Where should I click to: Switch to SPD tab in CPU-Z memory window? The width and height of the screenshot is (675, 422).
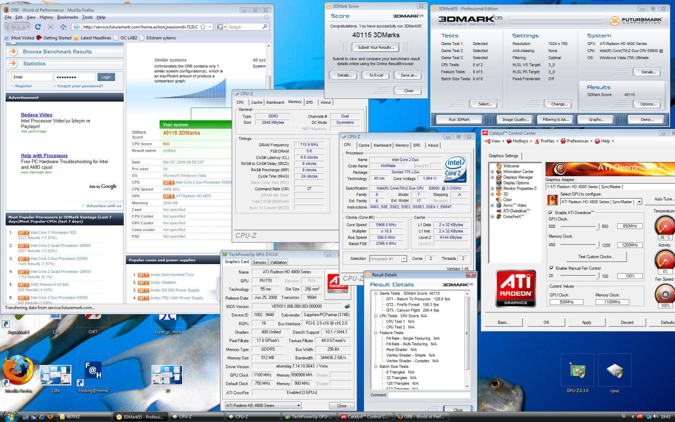click(x=309, y=102)
